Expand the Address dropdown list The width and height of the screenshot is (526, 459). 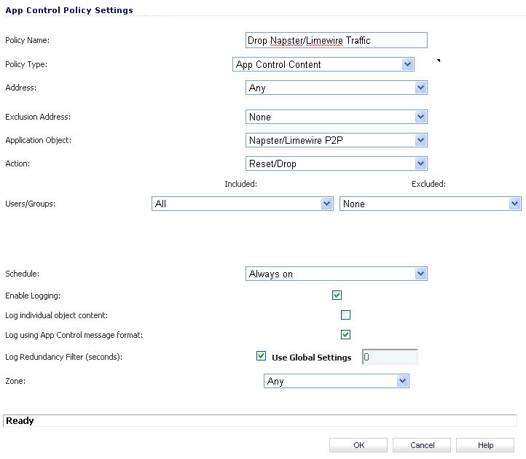click(x=336, y=88)
